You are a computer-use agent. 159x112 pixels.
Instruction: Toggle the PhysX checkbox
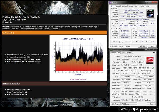point(136,100)
